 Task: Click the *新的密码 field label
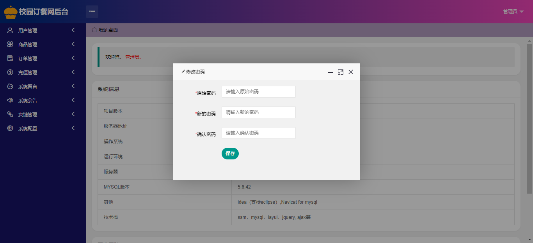click(x=205, y=114)
